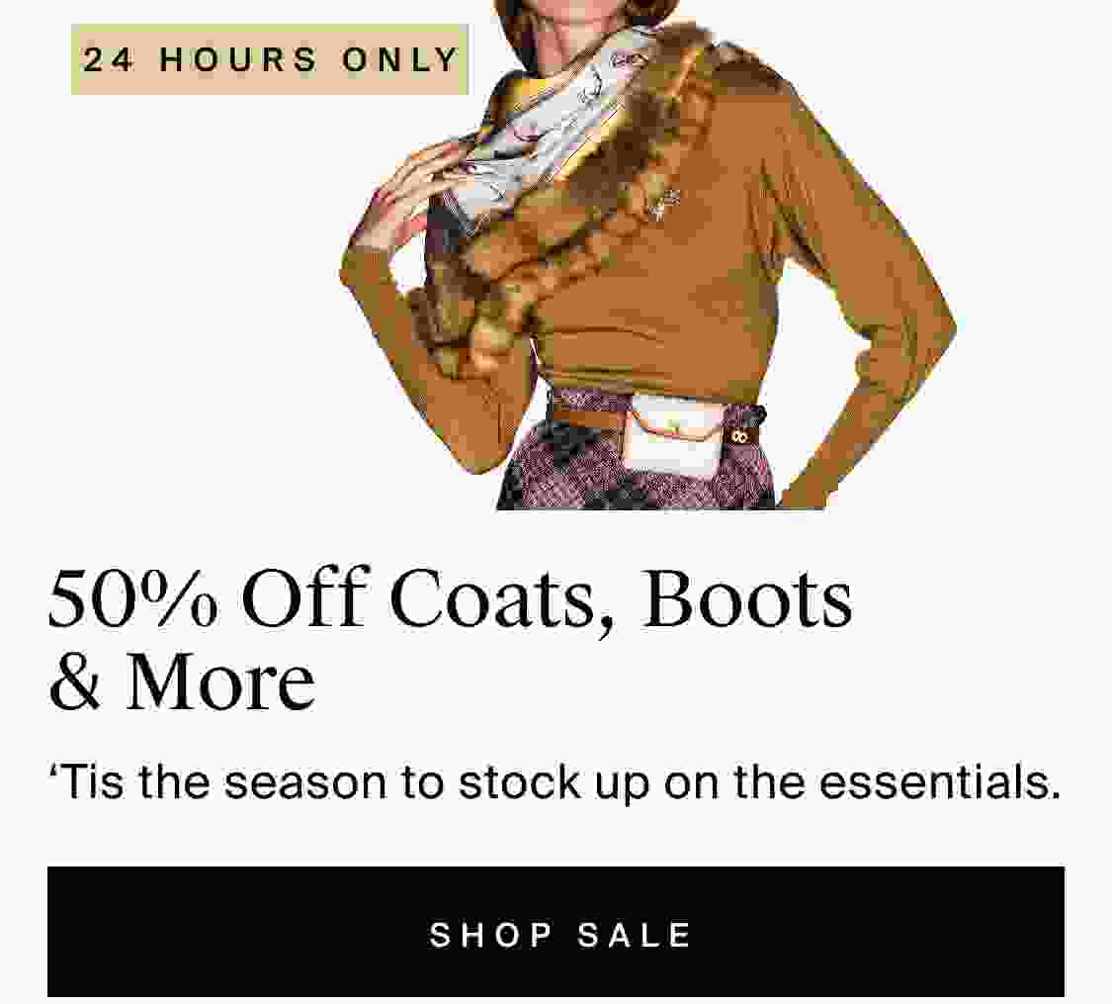Click the word essentials in subtext
Image resolution: width=1112 pixels, height=1004 pixels.
click(940, 781)
